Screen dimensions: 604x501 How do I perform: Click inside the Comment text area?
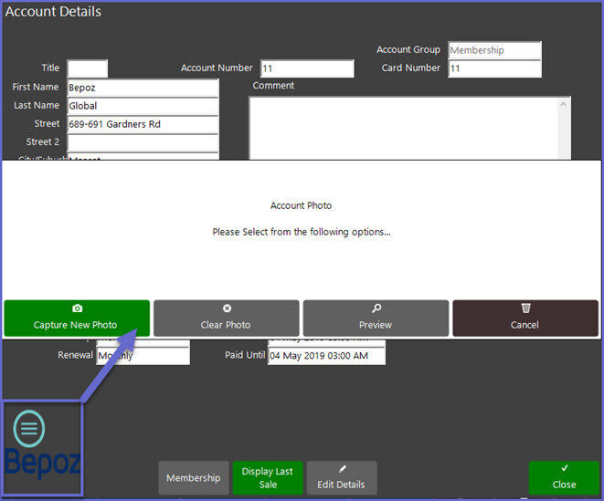[x=402, y=128]
